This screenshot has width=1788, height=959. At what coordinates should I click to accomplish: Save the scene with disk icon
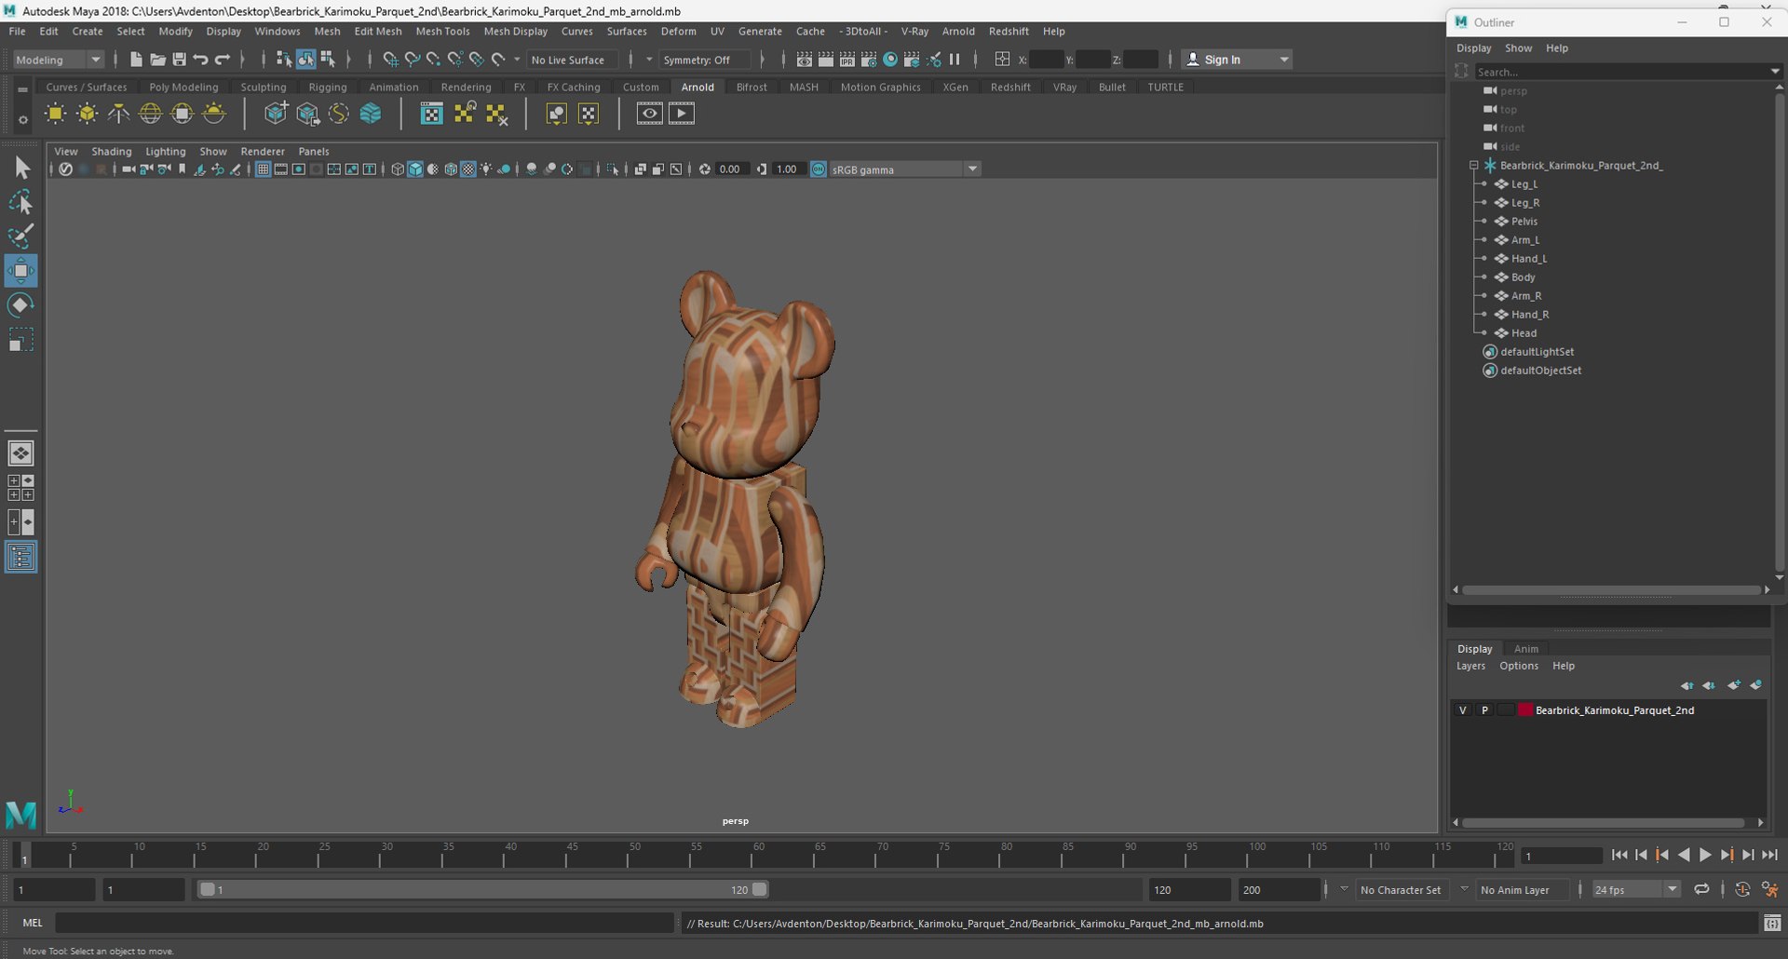click(179, 60)
